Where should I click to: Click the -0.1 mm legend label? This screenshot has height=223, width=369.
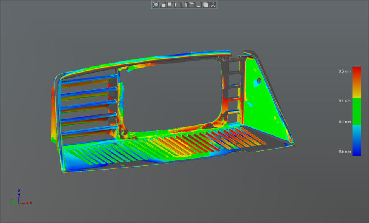[x=343, y=122]
